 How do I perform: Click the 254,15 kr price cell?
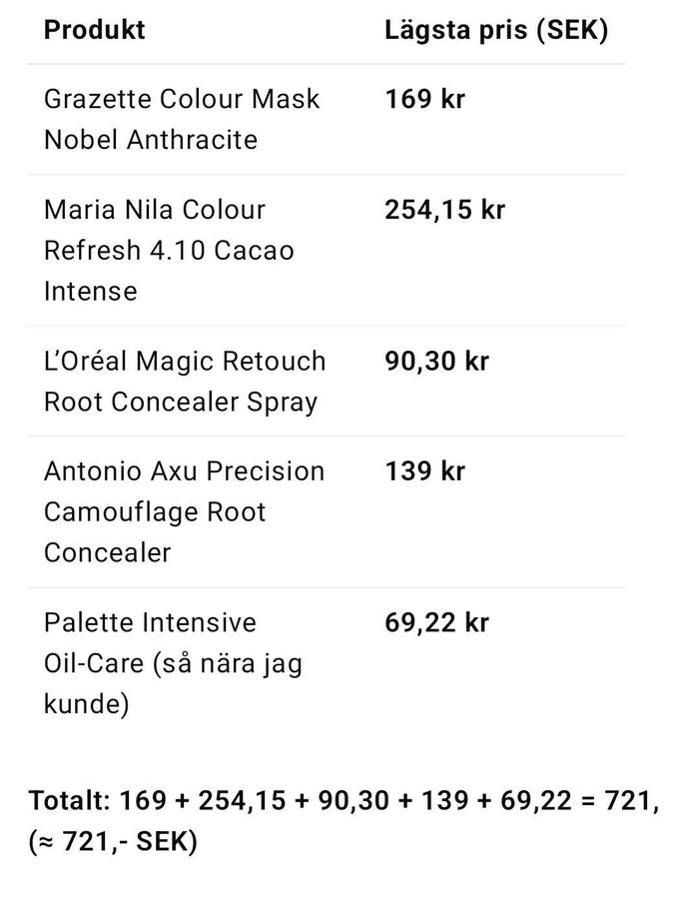click(444, 210)
